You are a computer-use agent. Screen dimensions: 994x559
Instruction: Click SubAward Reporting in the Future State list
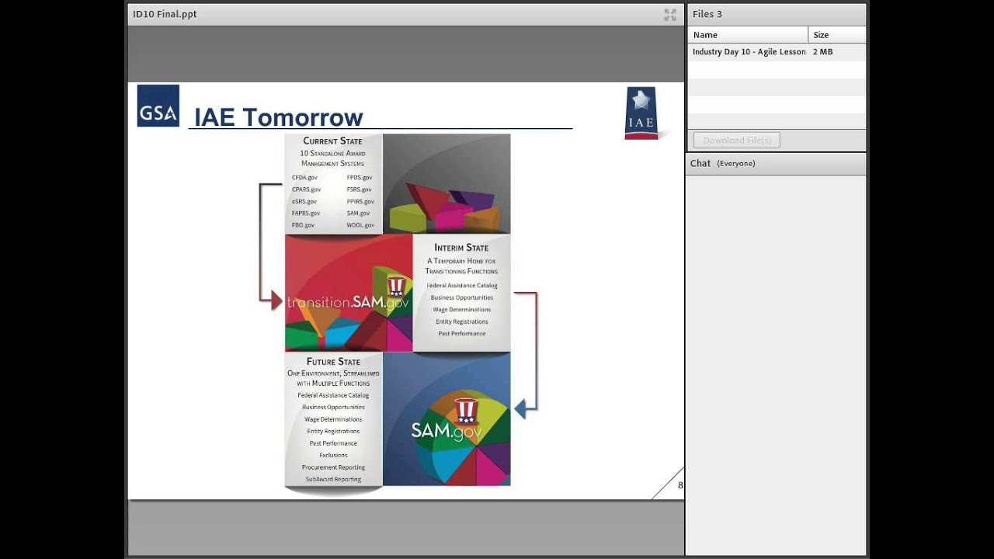pos(333,480)
